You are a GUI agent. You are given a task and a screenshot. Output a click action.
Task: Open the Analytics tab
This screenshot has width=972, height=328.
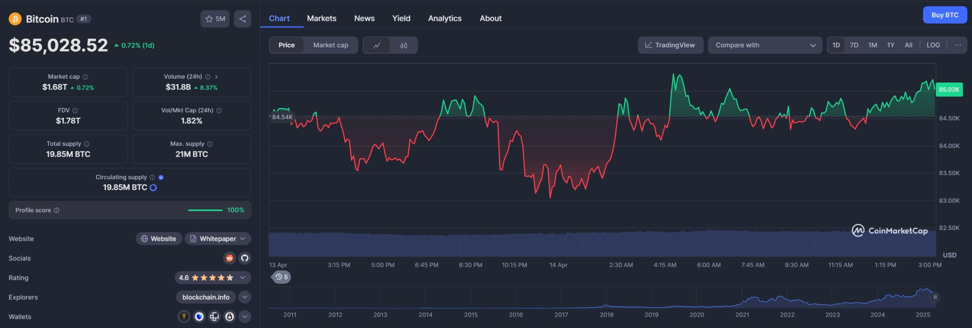[x=445, y=18]
